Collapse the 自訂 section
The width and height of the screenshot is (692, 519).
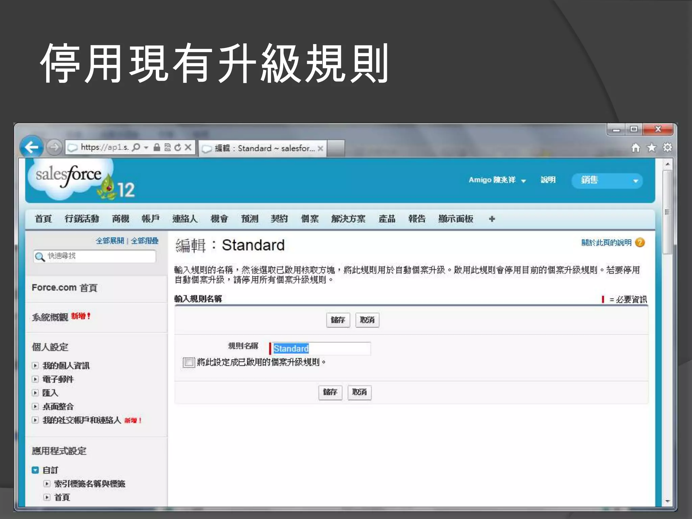click(35, 470)
